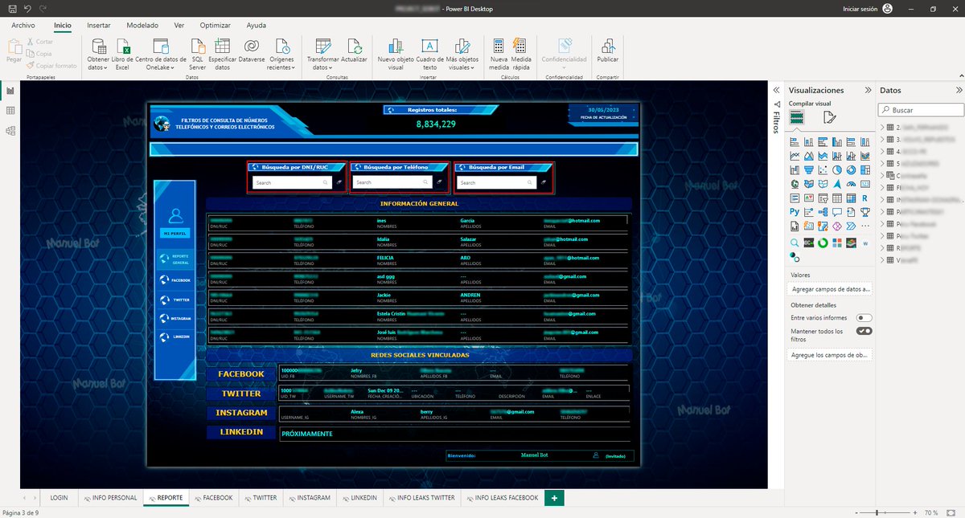Select the funnel chart visual
965x518 pixels.
(x=809, y=170)
